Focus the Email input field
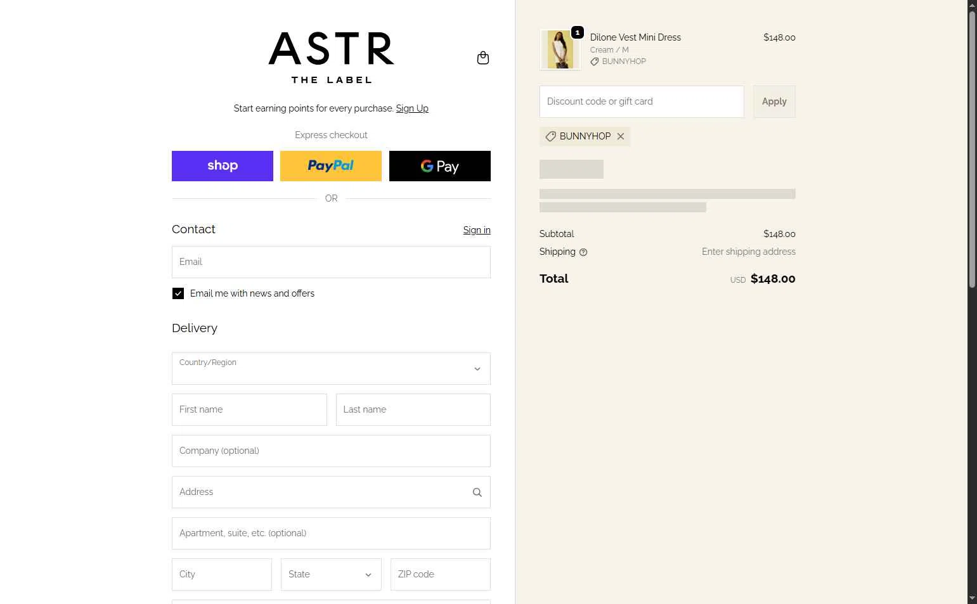 pyautogui.click(x=331, y=262)
